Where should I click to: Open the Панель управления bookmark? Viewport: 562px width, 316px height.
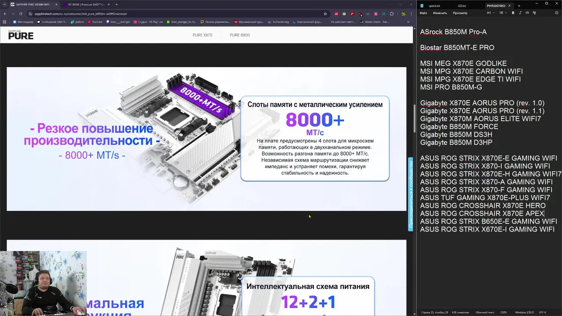pyautogui.click(x=215, y=22)
